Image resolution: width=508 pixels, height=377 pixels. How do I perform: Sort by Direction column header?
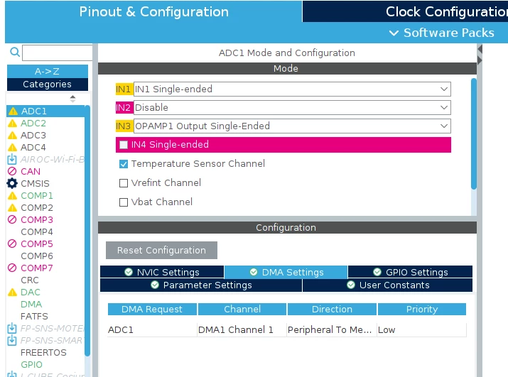332,309
